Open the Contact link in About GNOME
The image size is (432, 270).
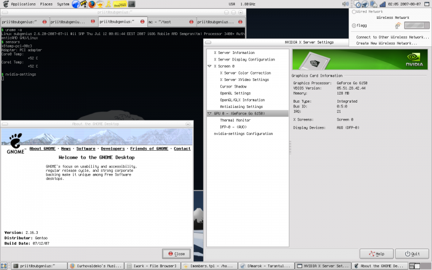182,148
